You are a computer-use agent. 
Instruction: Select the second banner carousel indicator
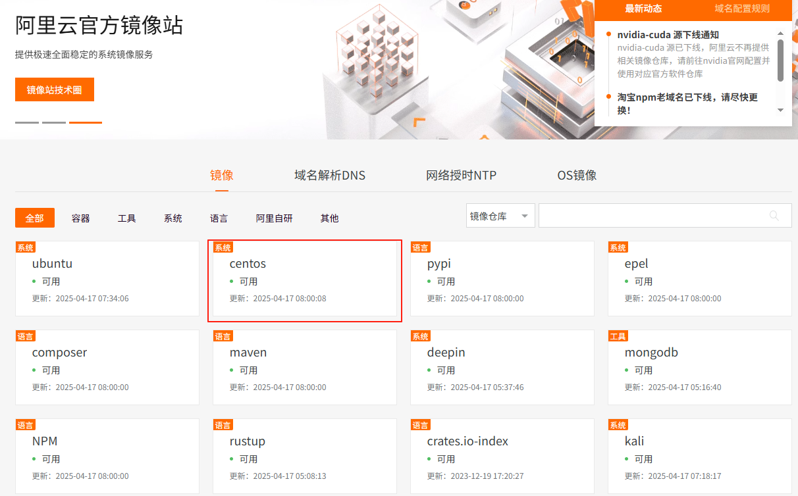(x=54, y=122)
